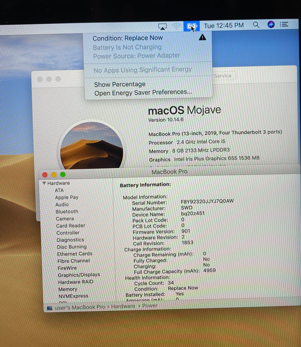
Task: Select ATA in the hardware sidebar
Action: pos(59,190)
